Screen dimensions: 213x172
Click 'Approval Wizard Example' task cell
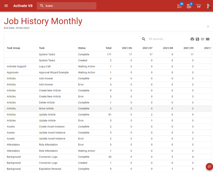pyautogui.click(x=54, y=72)
